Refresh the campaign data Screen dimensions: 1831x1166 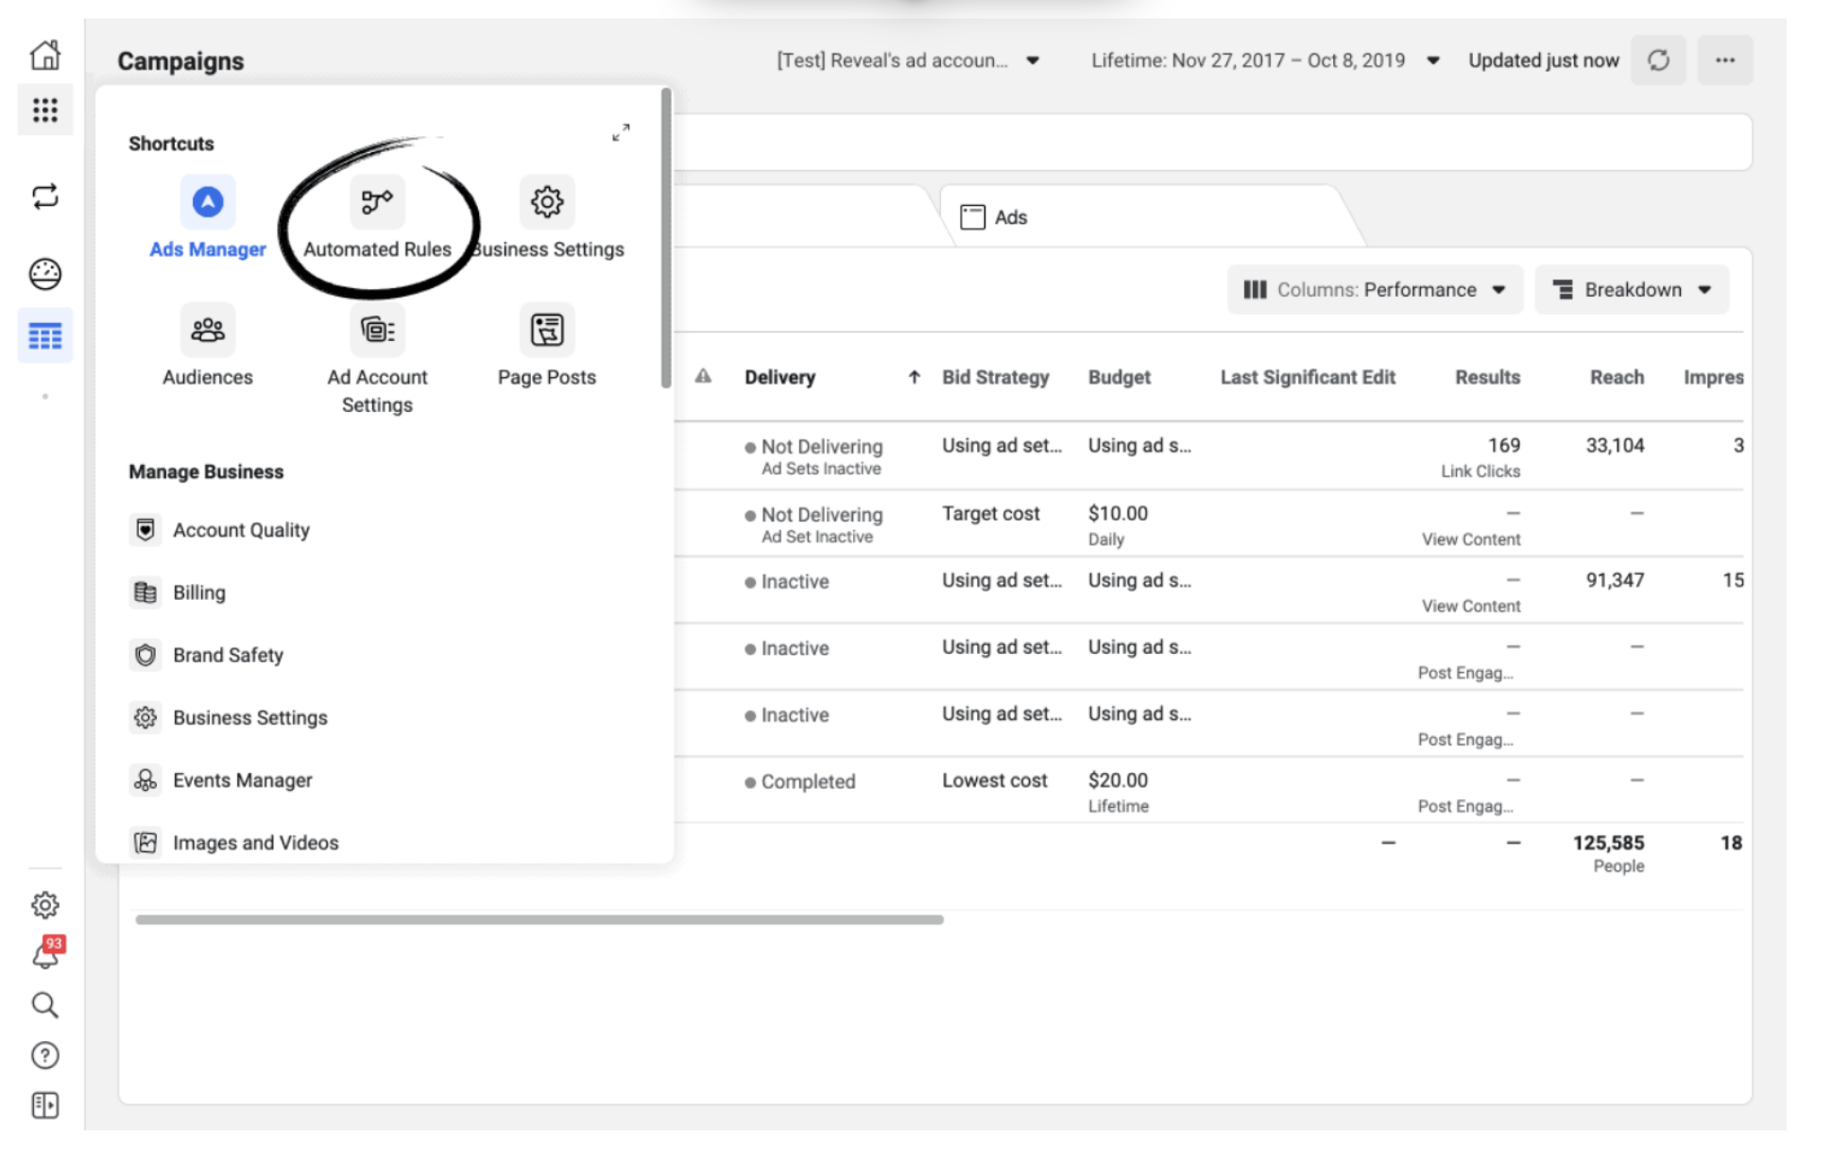[1658, 60]
